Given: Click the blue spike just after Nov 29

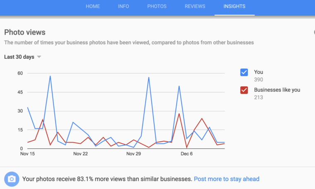Looking at the screenshot, I should pyautogui.click(x=149, y=78).
